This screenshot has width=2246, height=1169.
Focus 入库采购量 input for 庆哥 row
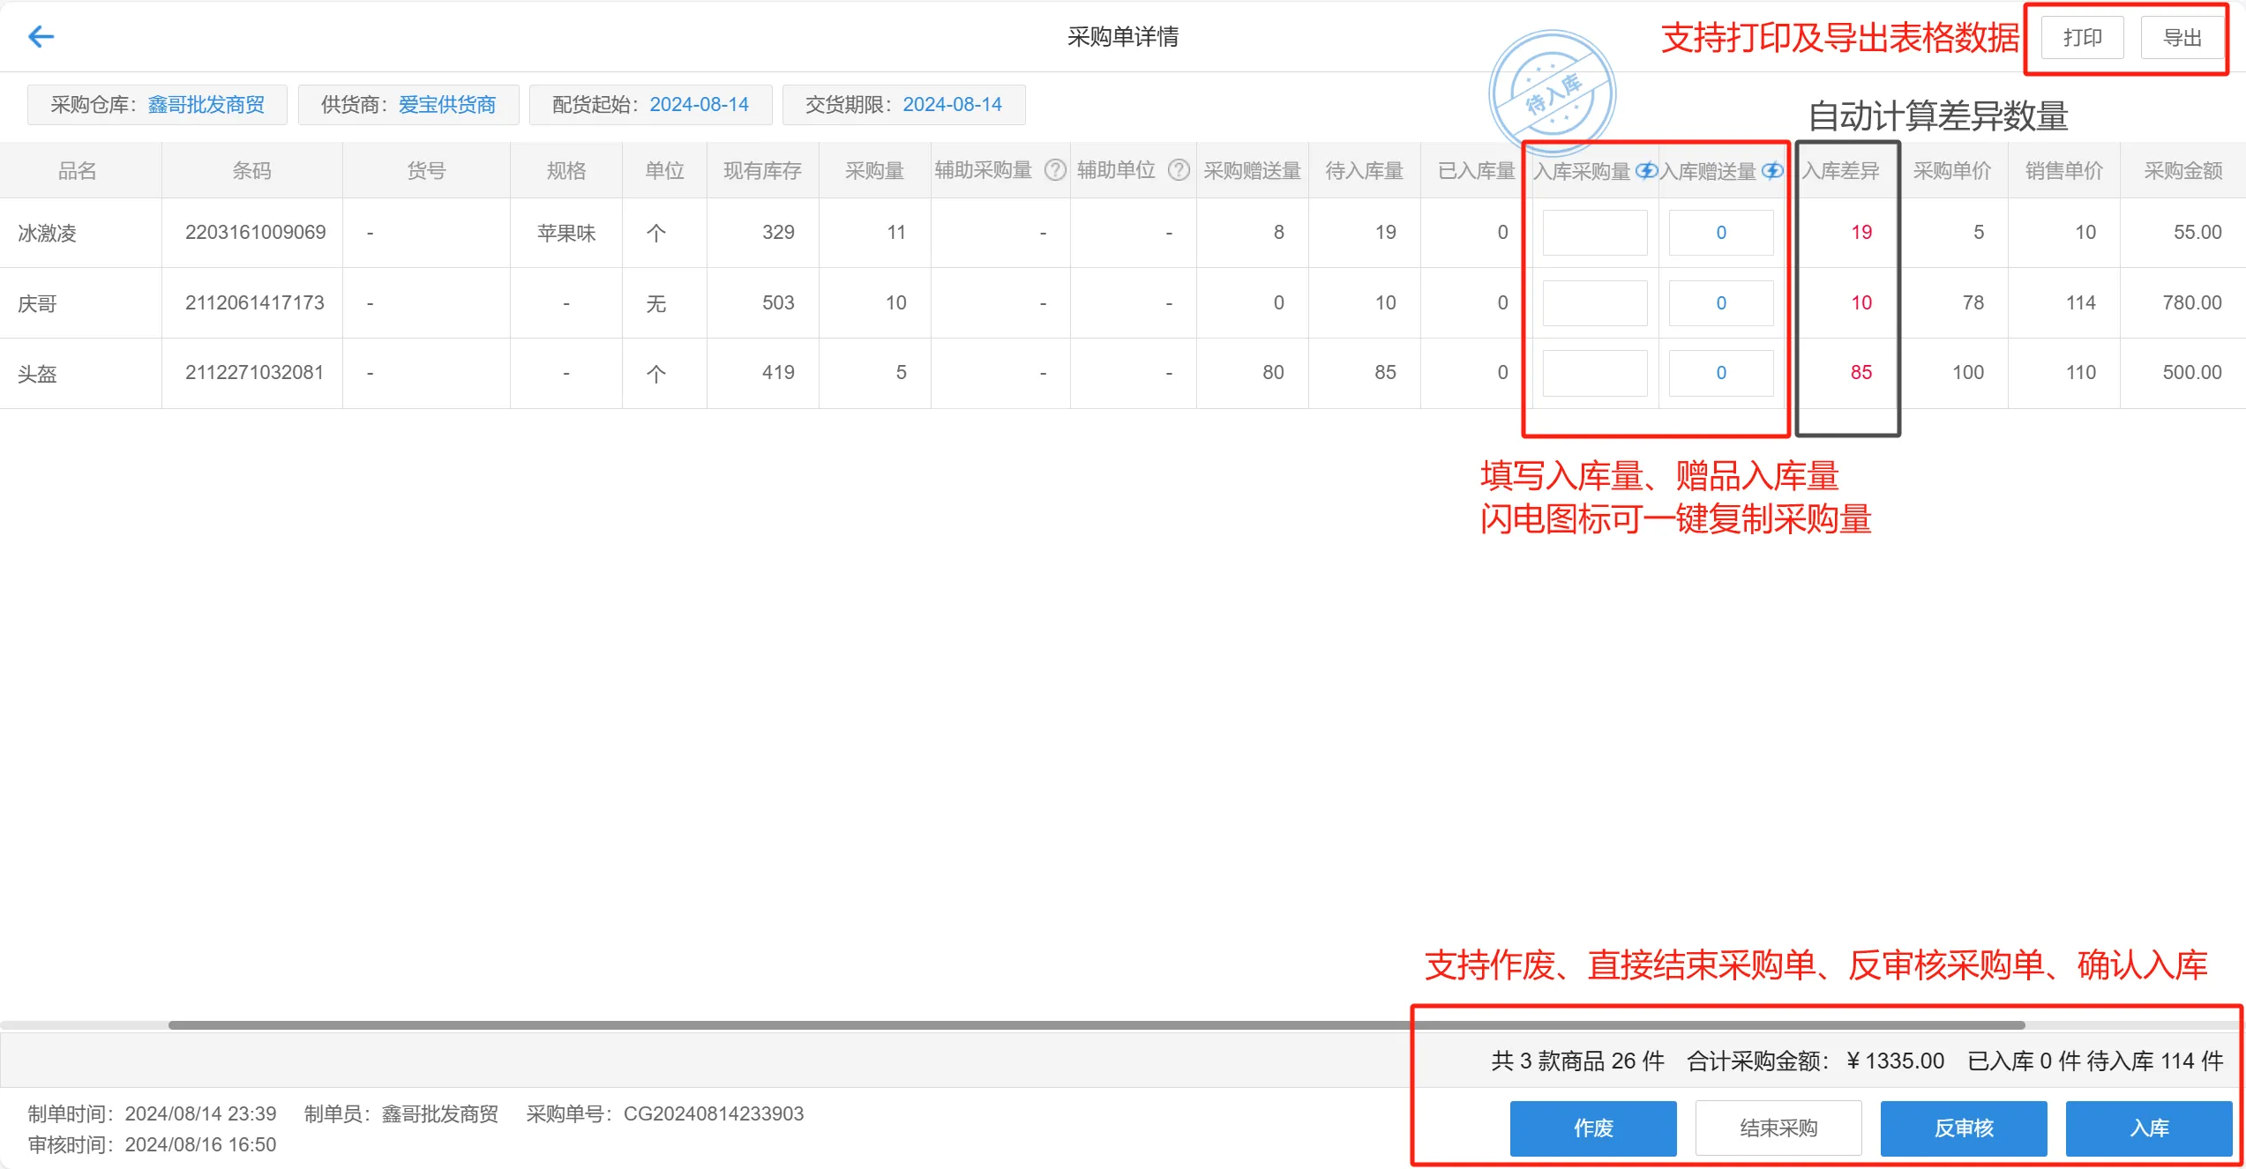(x=1594, y=303)
